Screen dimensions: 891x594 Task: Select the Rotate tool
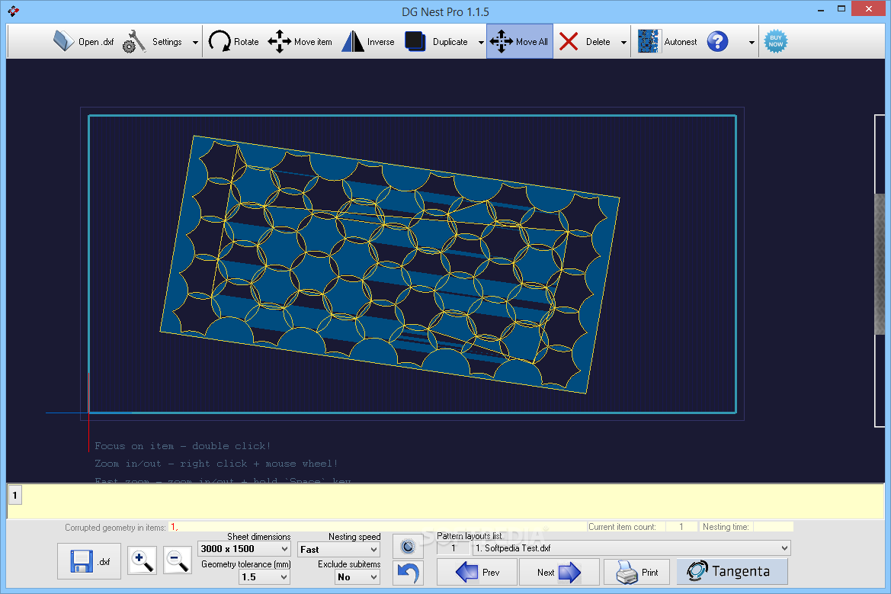pyautogui.click(x=233, y=41)
